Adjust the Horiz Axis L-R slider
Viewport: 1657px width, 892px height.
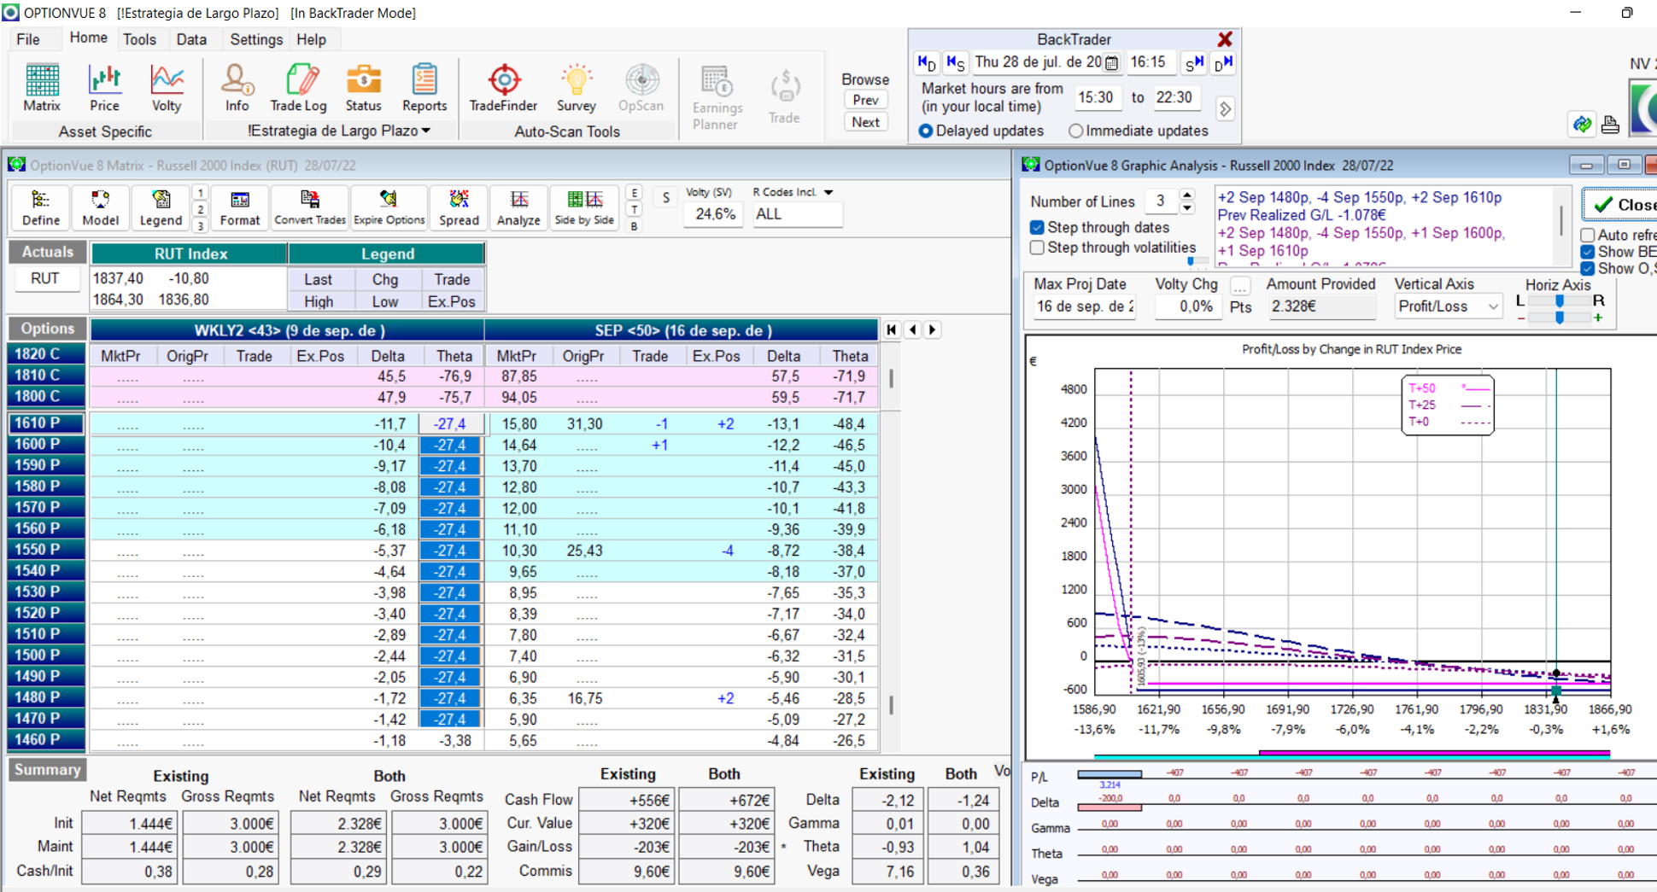[1560, 300]
